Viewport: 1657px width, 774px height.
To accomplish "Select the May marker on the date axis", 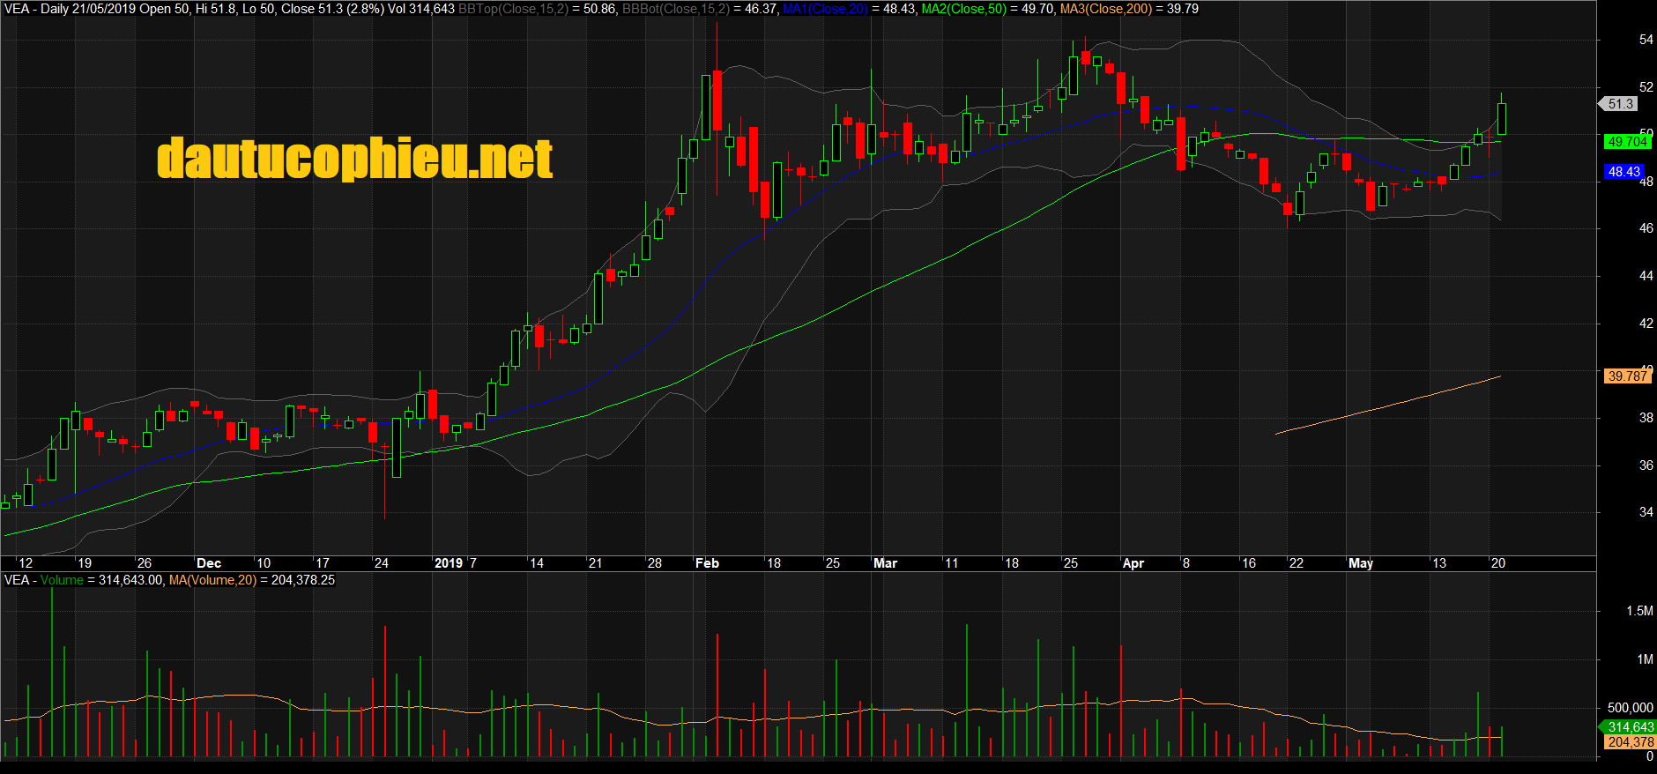I will coord(1361,563).
